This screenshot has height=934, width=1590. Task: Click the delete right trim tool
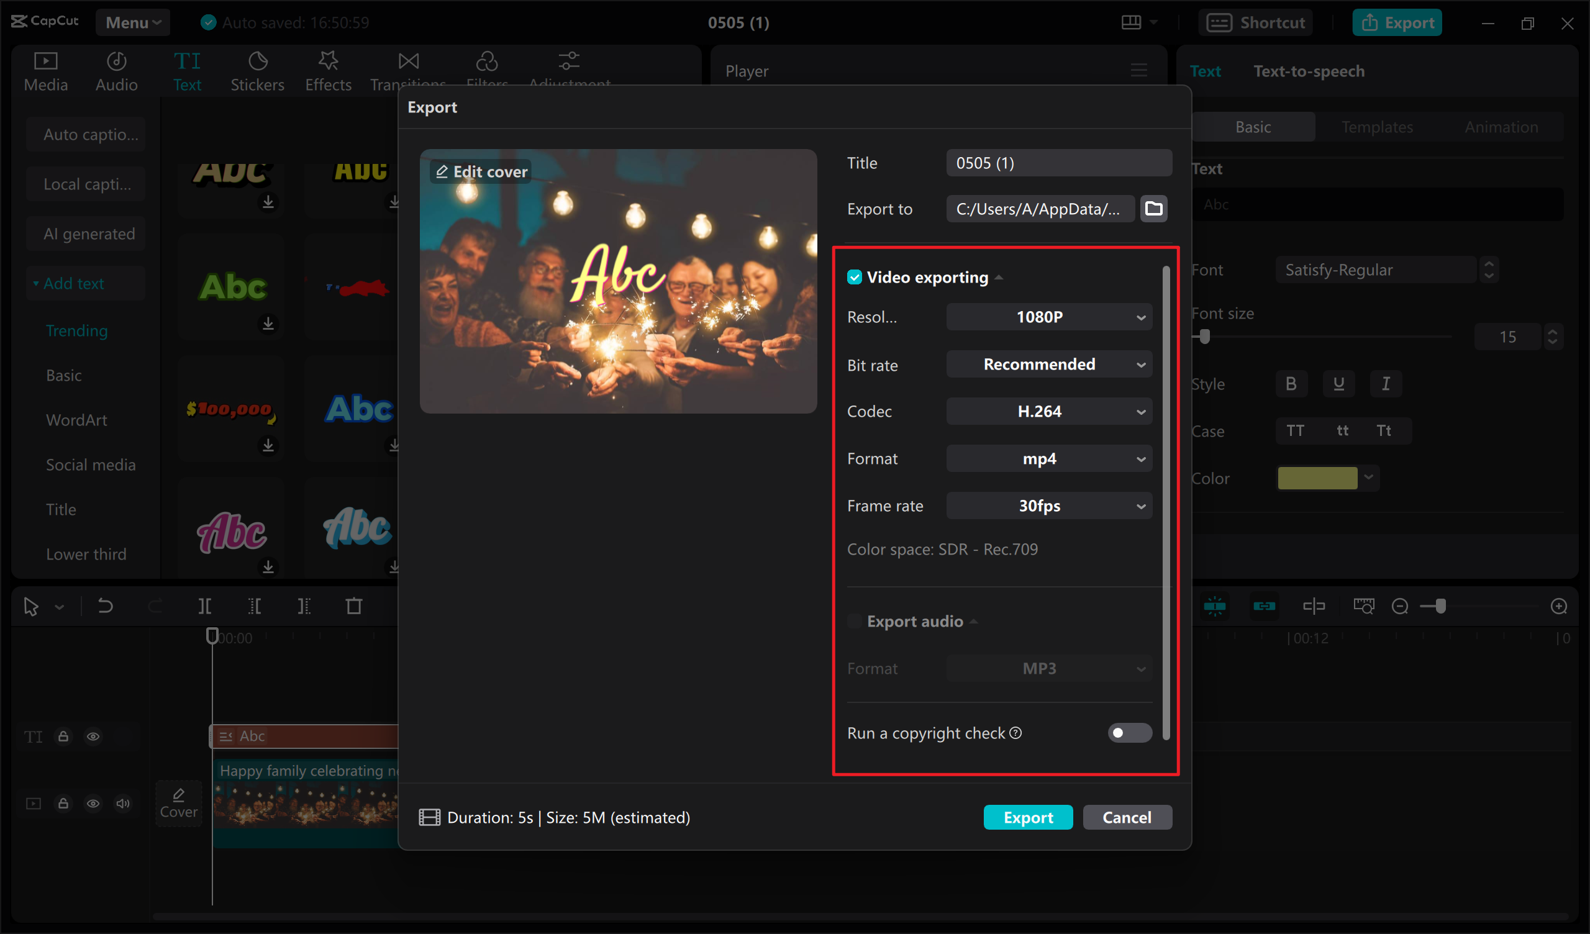[304, 607]
